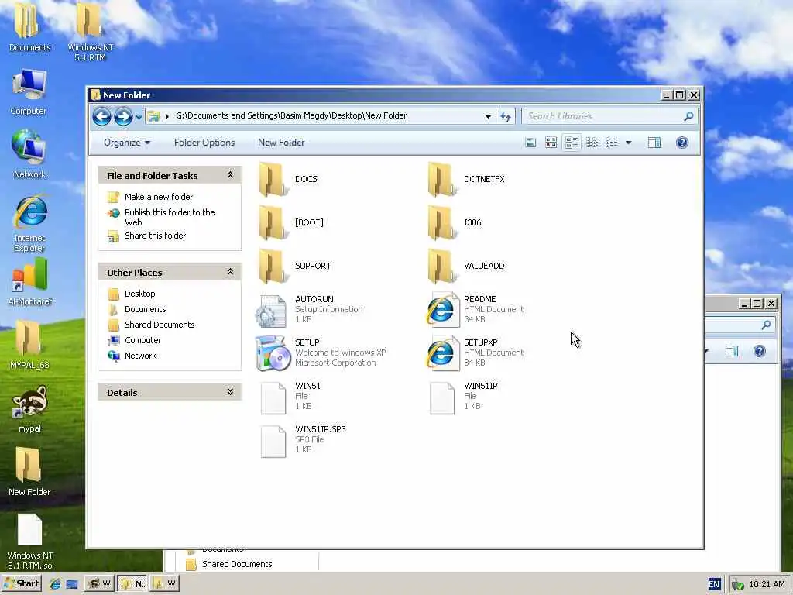
Task: Select the Computer desktop icon
Action: pyautogui.click(x=29, y=92)
